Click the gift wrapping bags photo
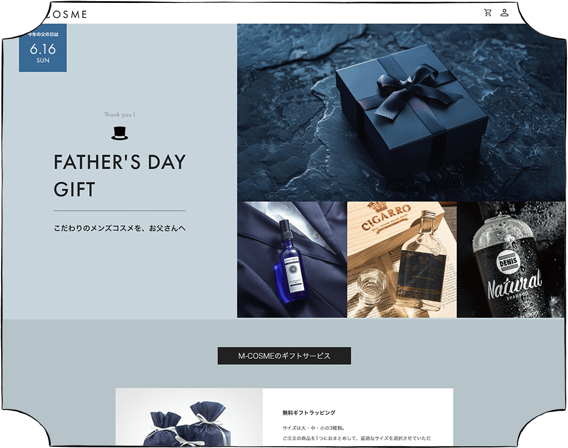The image size is (568, 448). (189, 417)
